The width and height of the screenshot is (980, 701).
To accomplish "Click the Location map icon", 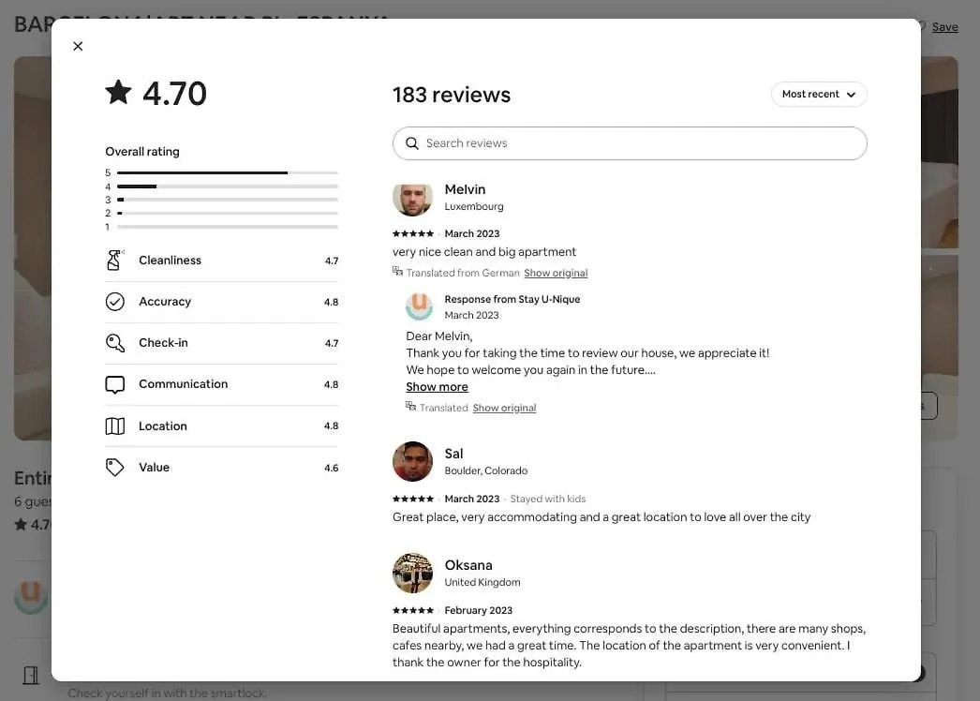I will [x=115, y=425].
